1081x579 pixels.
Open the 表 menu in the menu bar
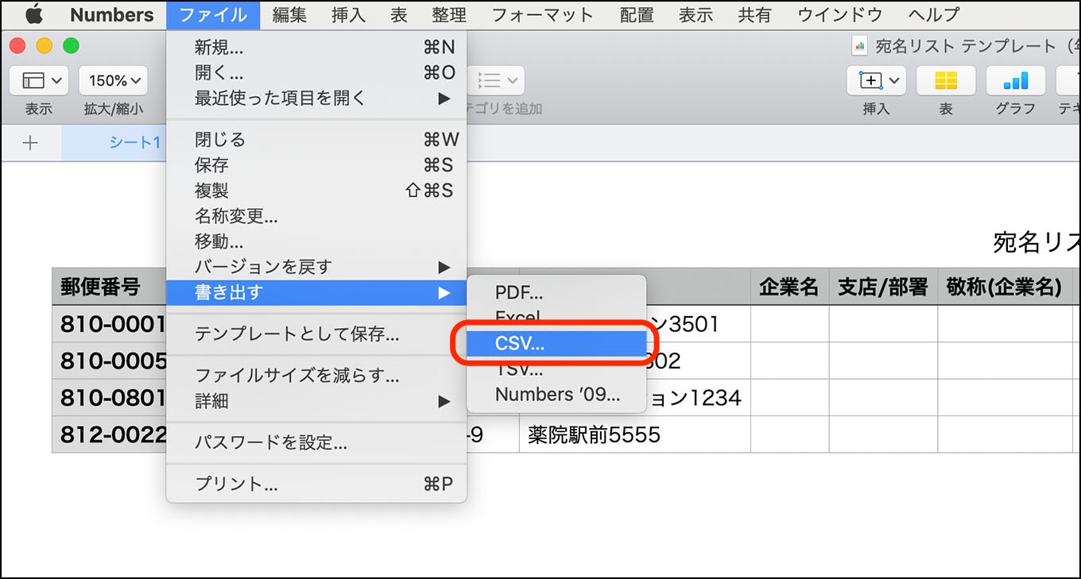399,14
